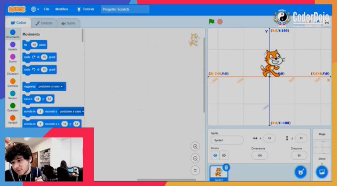Stop the project with the red button

[220, 21]
